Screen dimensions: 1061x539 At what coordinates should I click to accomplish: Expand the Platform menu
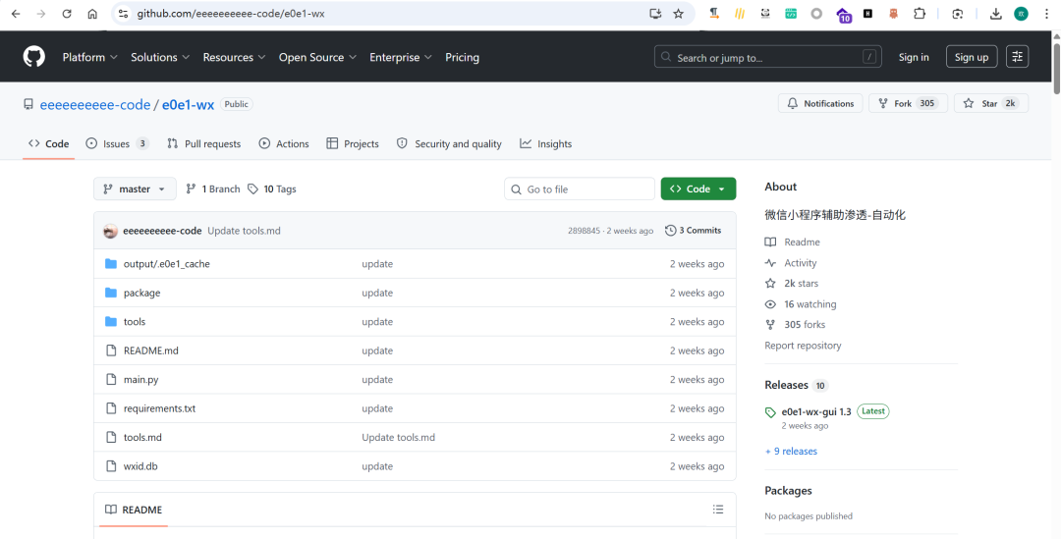90,58
